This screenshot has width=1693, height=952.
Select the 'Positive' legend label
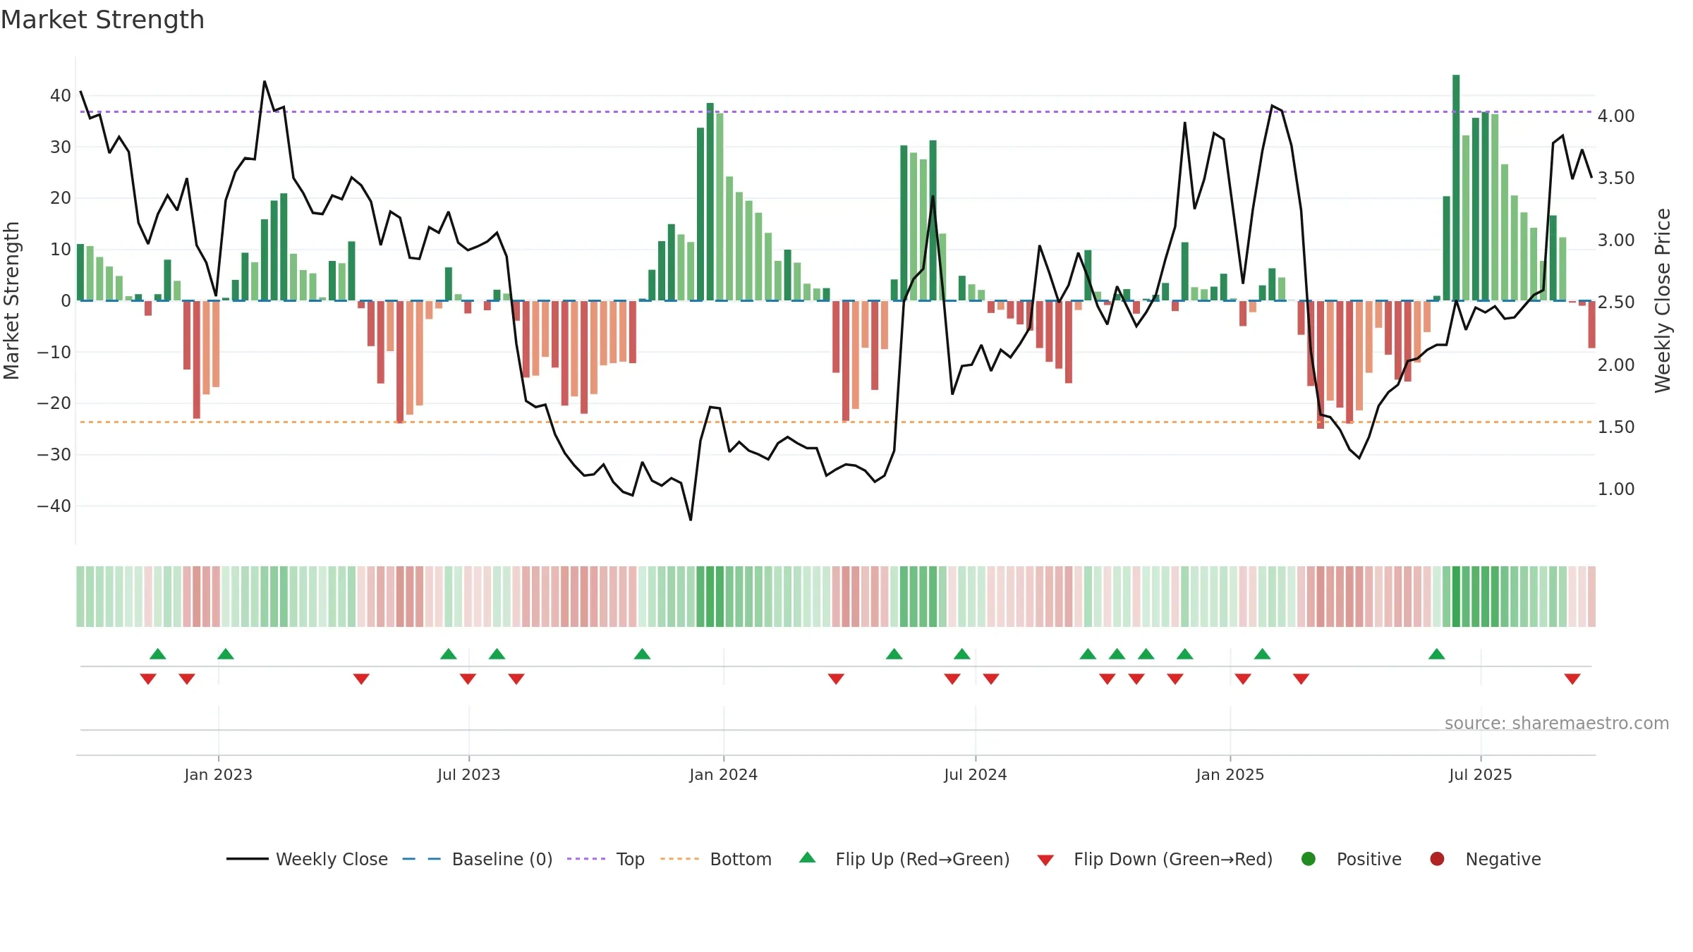(x=1369, y=859)
